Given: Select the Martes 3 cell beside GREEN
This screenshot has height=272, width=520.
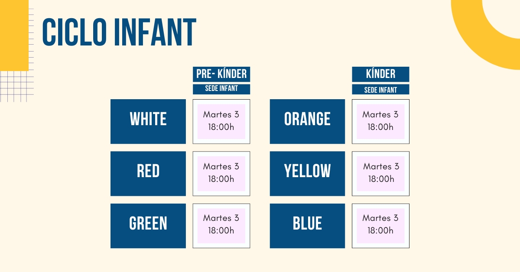Looking at the screenshot, I should 221,226.
